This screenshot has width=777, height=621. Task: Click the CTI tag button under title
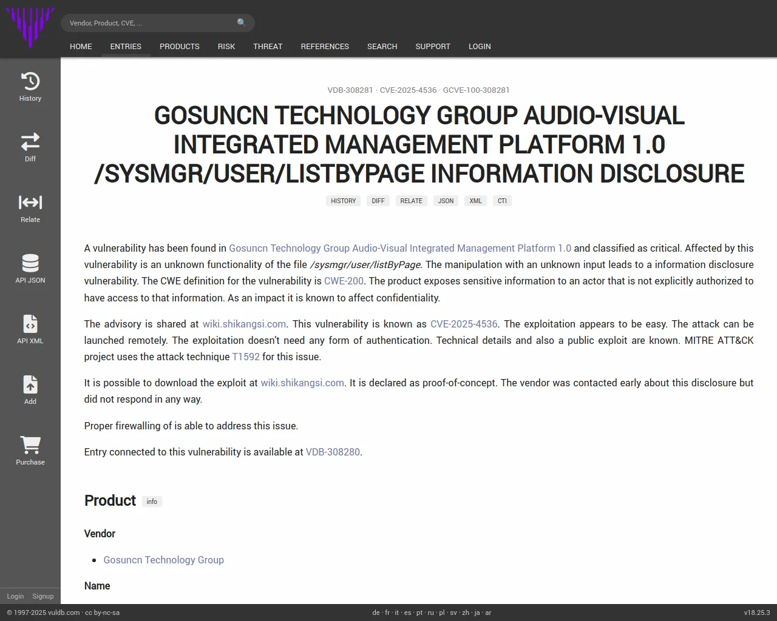(x=502, y=201)
